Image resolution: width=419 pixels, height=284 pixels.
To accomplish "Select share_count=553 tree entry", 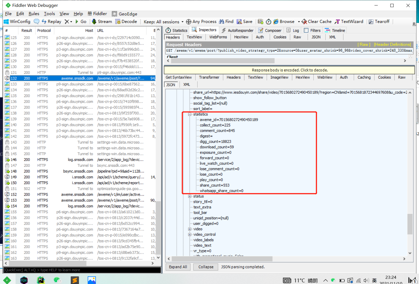I will point(215,185).
